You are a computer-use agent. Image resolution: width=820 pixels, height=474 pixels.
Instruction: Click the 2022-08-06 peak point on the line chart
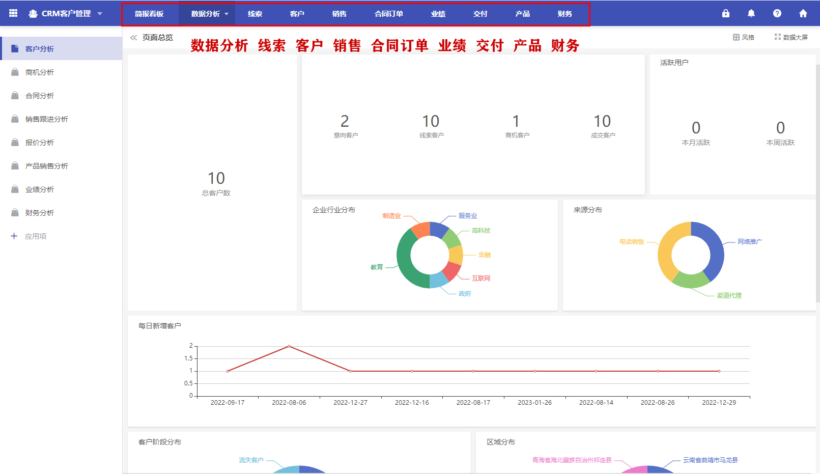(289, 346)
